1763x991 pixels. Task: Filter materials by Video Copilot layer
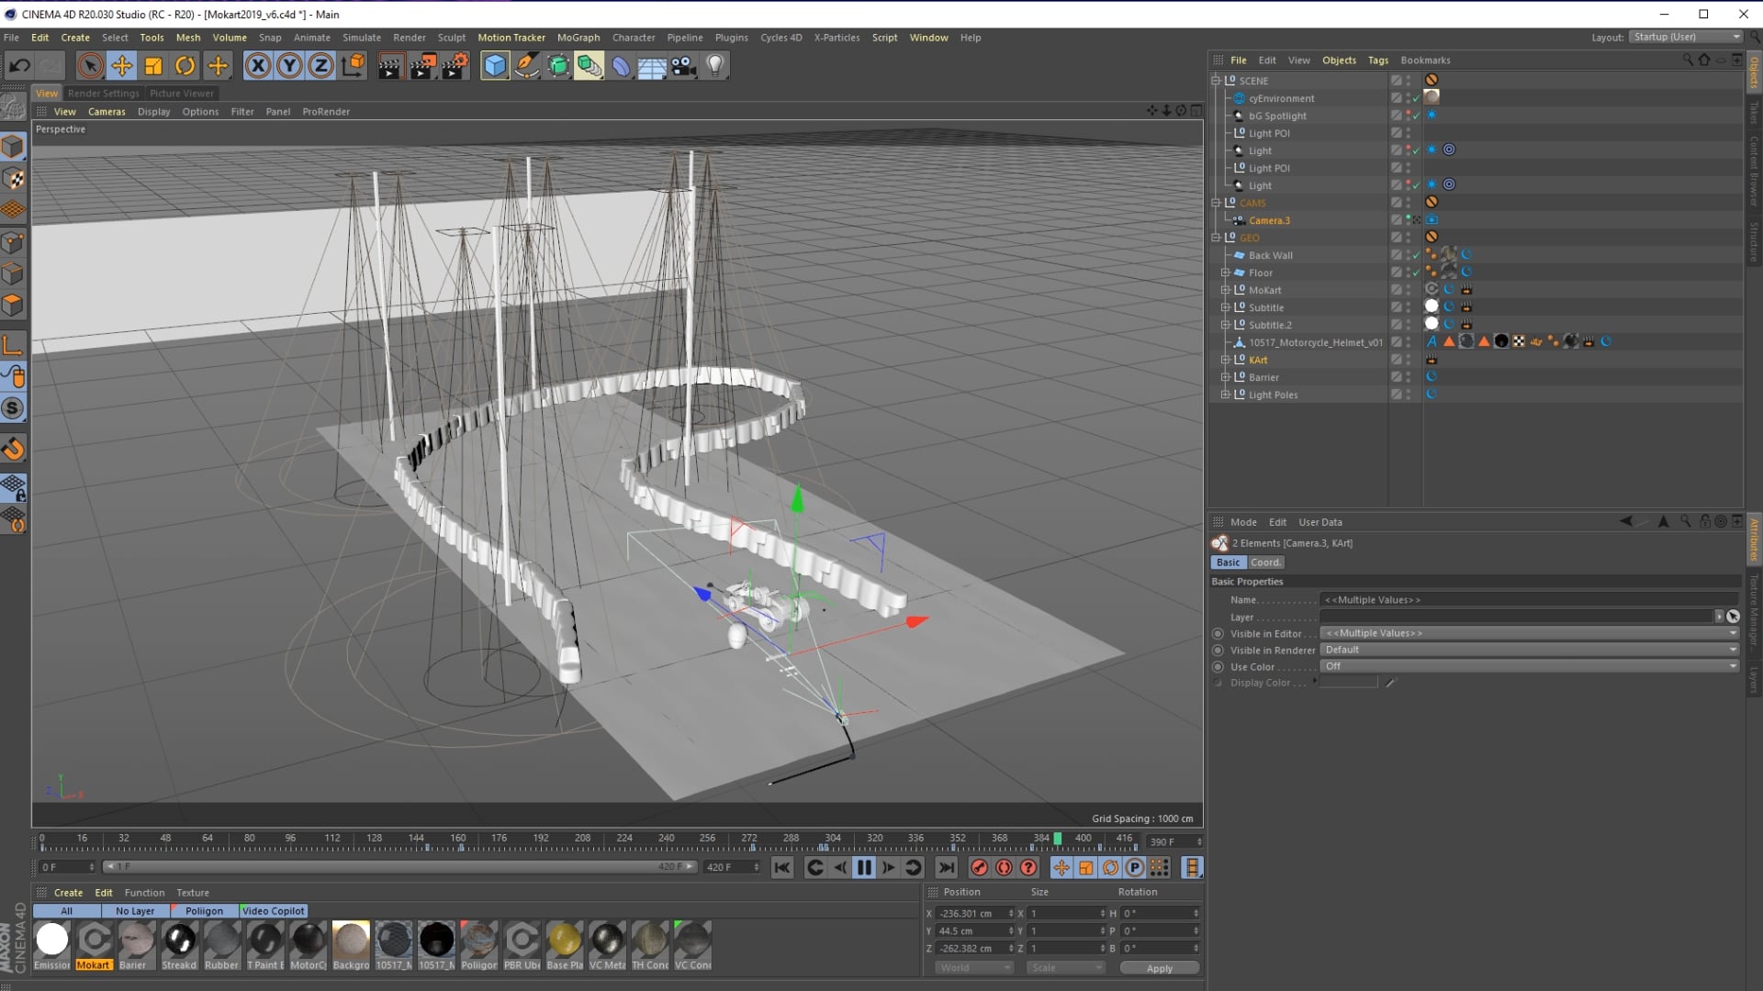click(x=273, y=911)
